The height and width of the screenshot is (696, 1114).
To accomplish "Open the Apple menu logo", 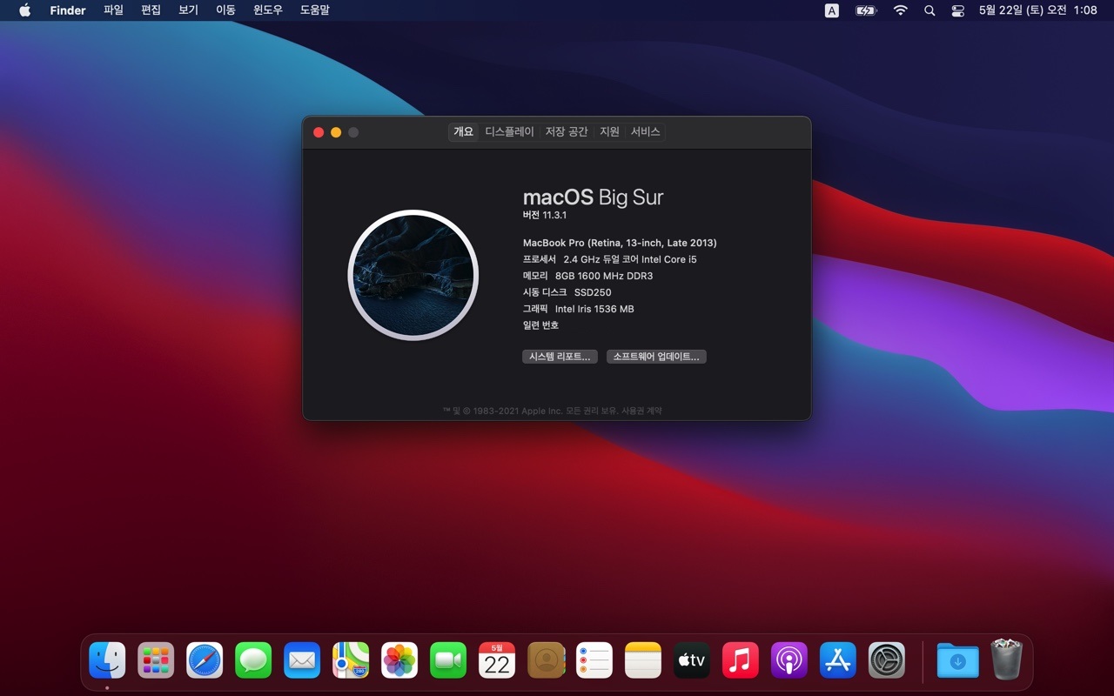I will [x=25, y=10].
